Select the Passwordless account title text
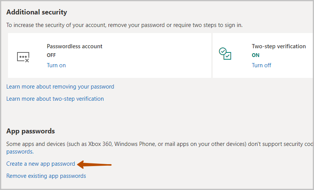This screenshot has height=190, width=314. (x=74, y=46)
